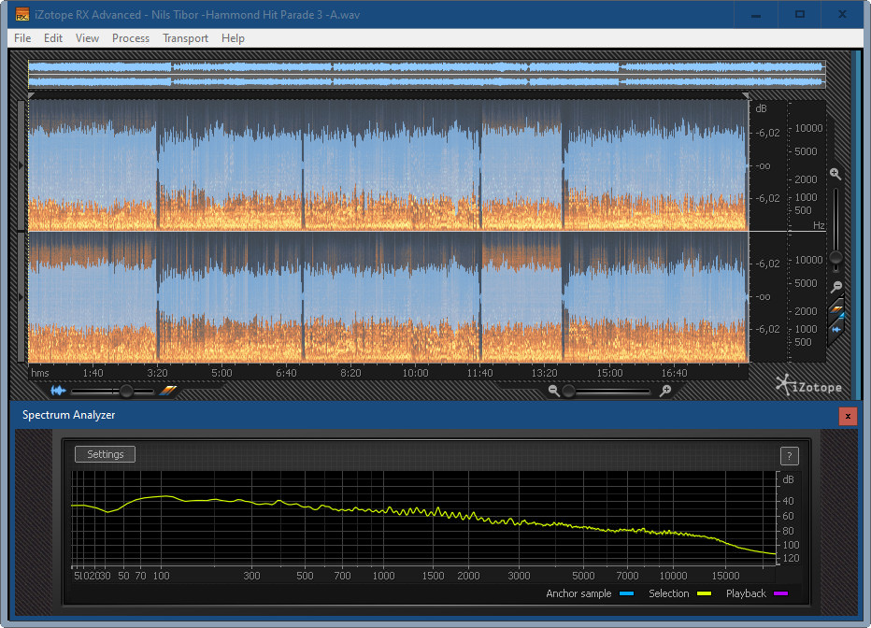871x628 pixels.
Task: Click horizontal zoom out magnifier below timeline
Action: [x=554, y=391]
